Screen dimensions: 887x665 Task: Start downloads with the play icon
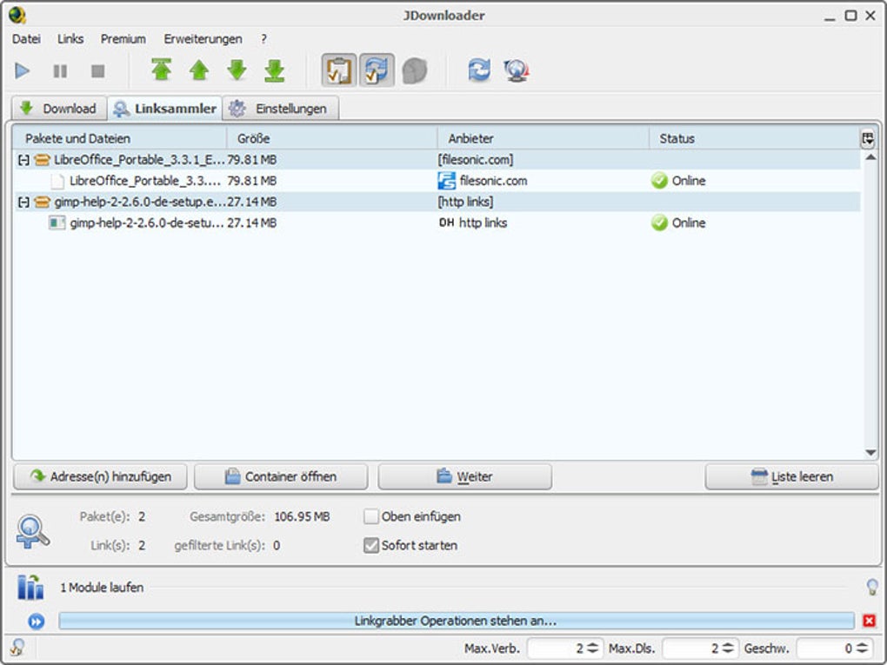22,71
